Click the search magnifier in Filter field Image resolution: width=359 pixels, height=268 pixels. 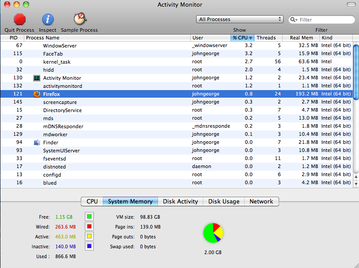coord(293,20)
